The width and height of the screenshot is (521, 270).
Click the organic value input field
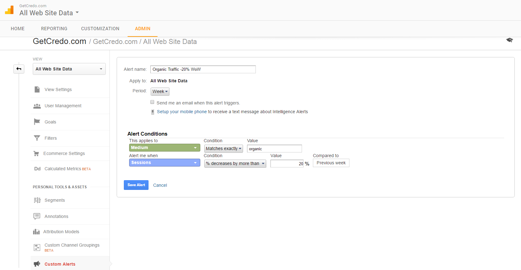275,149
